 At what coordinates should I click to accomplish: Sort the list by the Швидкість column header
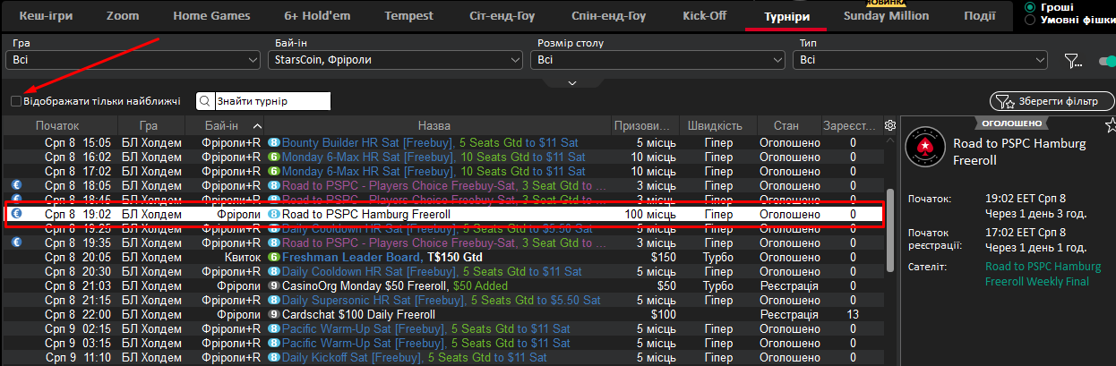click(716, 125)
